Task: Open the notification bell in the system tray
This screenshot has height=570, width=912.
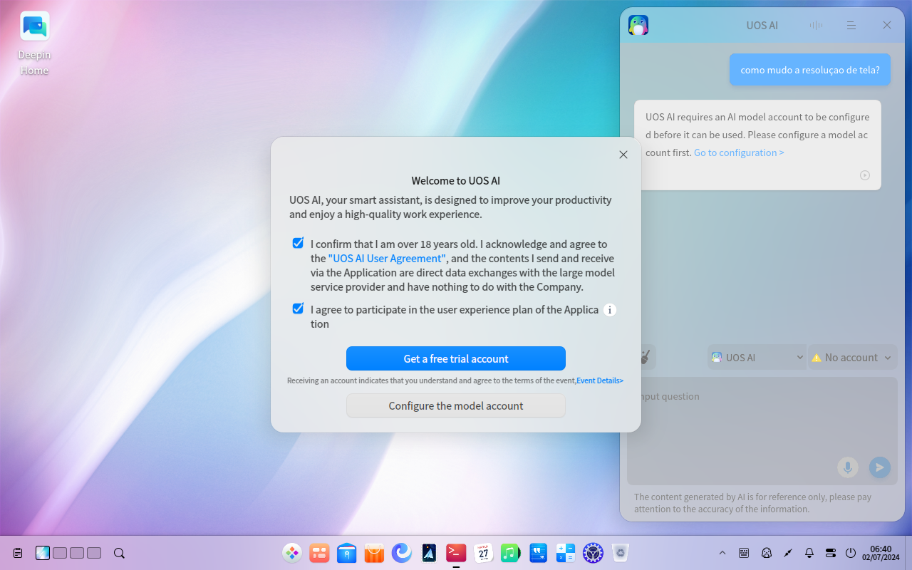Action: point(809,553)
